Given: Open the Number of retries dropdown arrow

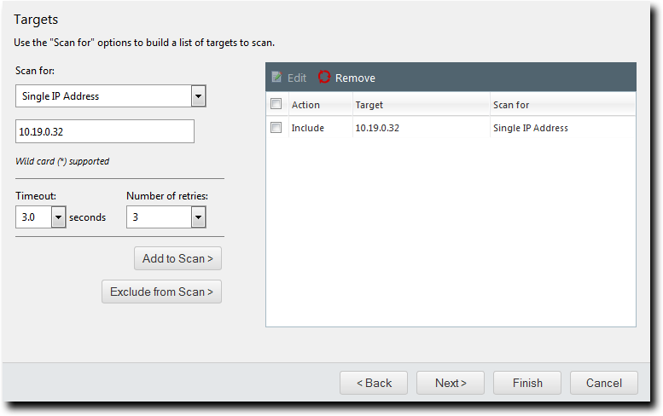Looking at the screenshot, I should (x=198, y=217).
